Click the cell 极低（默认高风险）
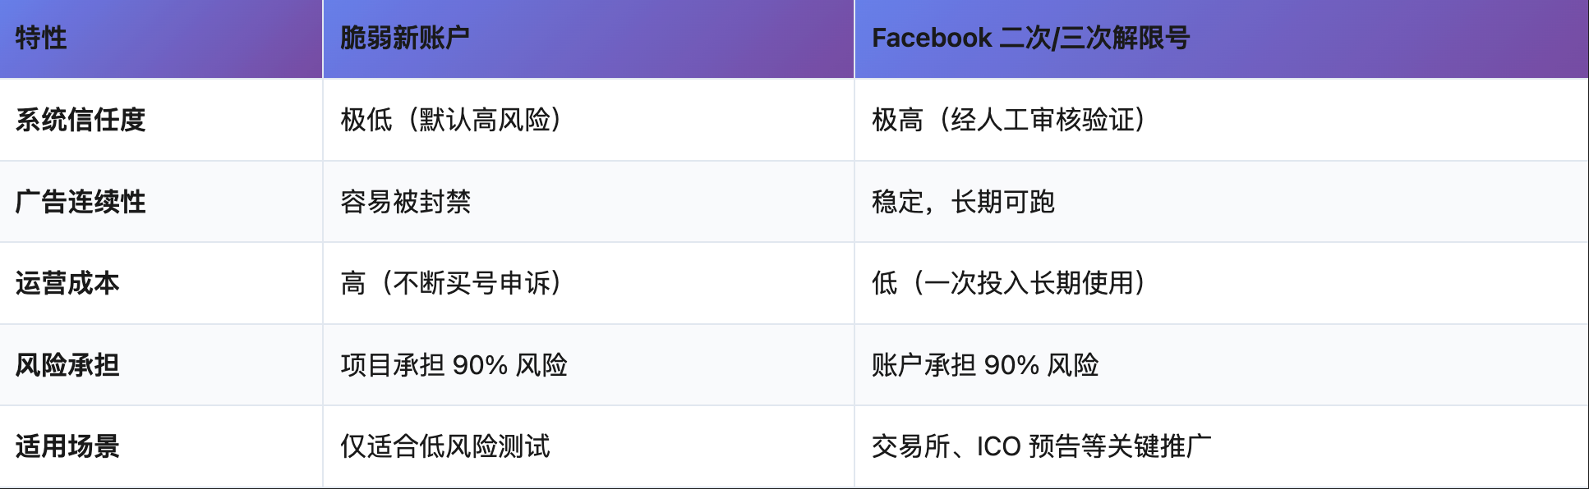Viewport: 1589px width, 489px height. pos(451,120)
